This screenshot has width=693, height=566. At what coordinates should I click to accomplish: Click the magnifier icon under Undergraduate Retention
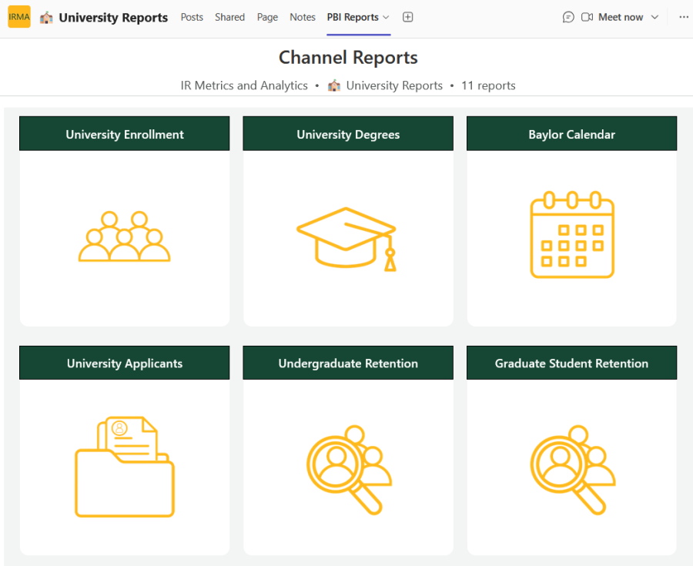(x=349, y=470)
